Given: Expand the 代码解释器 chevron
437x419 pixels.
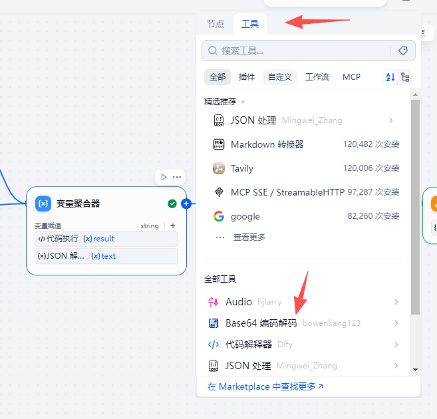Looking at the screenshot, I should (396, 345).
